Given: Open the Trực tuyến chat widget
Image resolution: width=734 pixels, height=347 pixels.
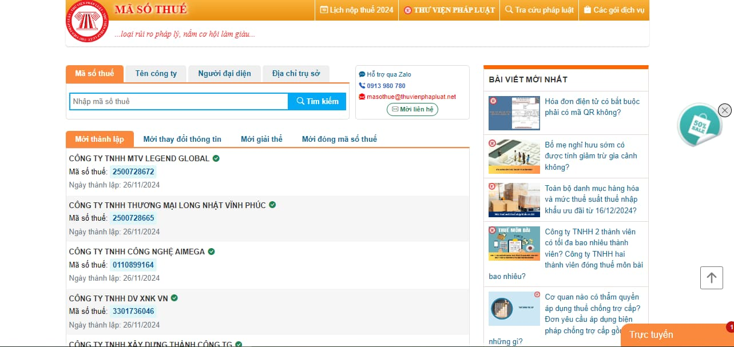Looking at the screenshot, I should click(677, 335).
